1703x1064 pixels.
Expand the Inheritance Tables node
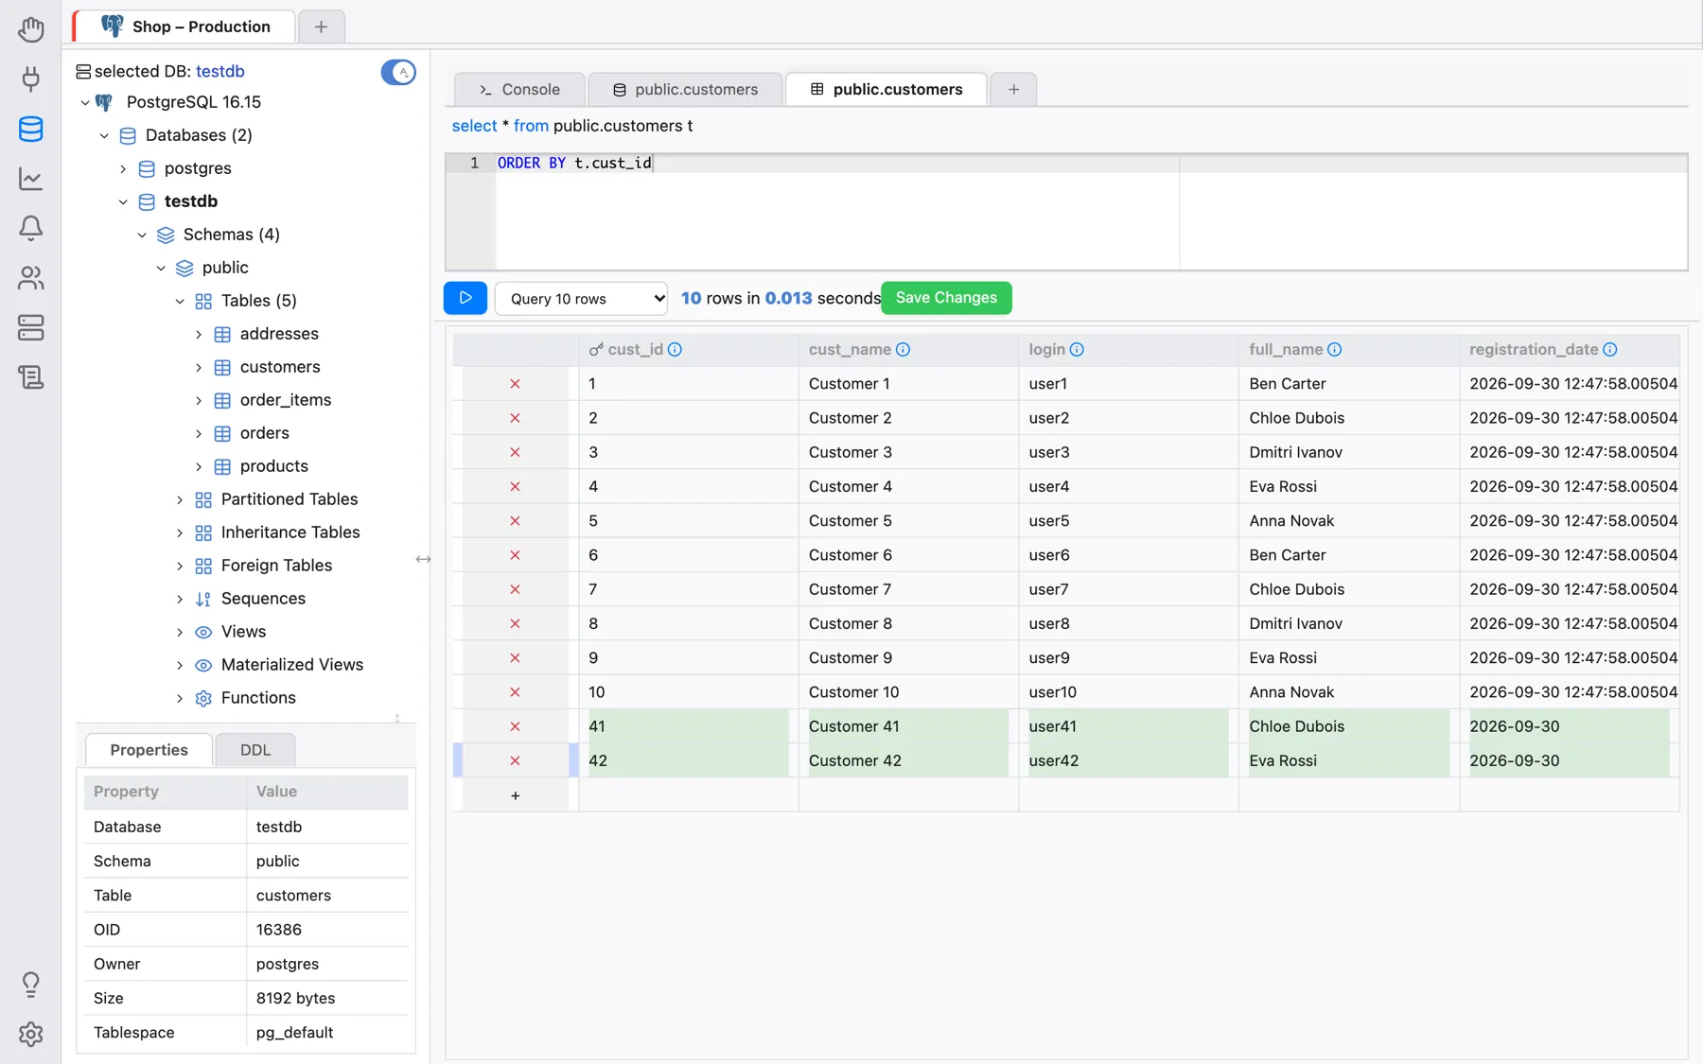[x=180, y=532]
